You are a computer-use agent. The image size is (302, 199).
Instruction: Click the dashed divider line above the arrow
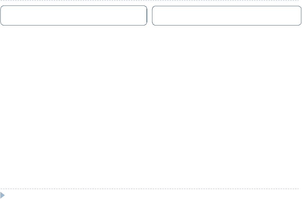click(151, 189)
